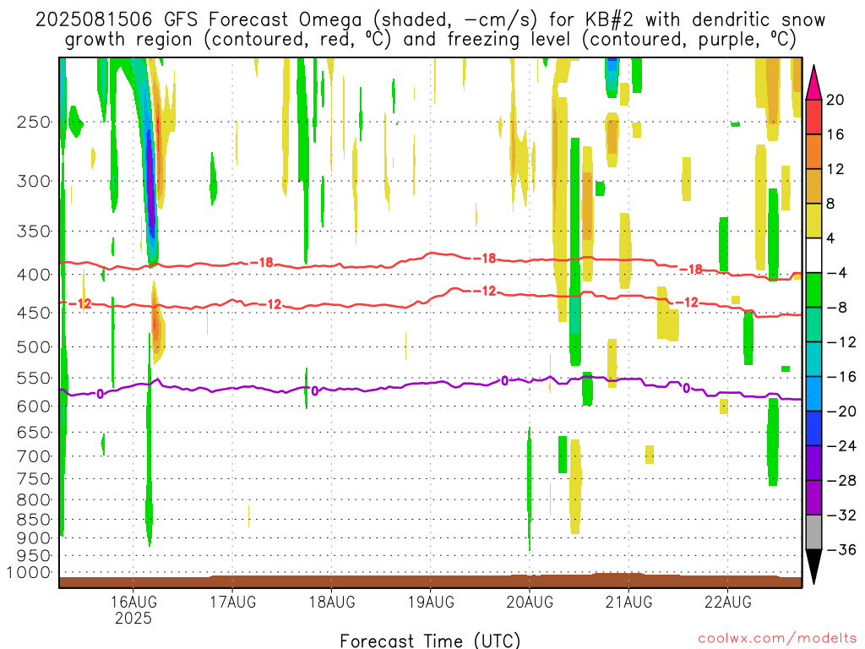The image size is (865, 649).
Task: Click the chart title line starting 2025081506 GFS
Action: pos(430,20)
